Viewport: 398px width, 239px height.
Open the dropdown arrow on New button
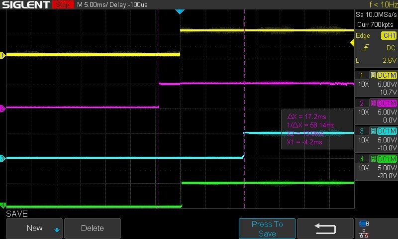click(57, 230)
